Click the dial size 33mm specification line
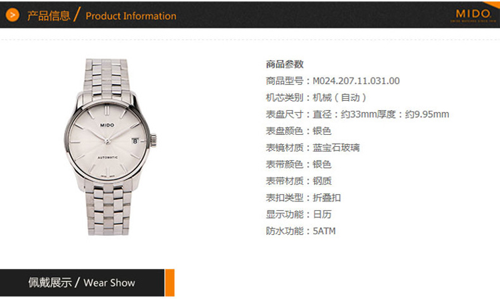 click(x=357, y=114)
